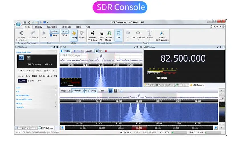Select the 192kHz filter bandwidth
The image size is (242, 141).
tap(22, 81)
